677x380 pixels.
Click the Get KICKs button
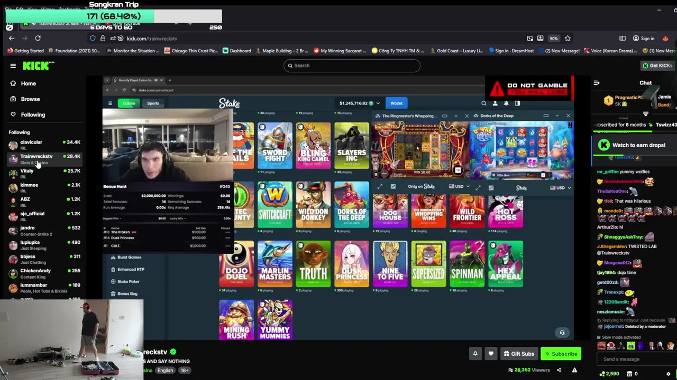[657, 65]
